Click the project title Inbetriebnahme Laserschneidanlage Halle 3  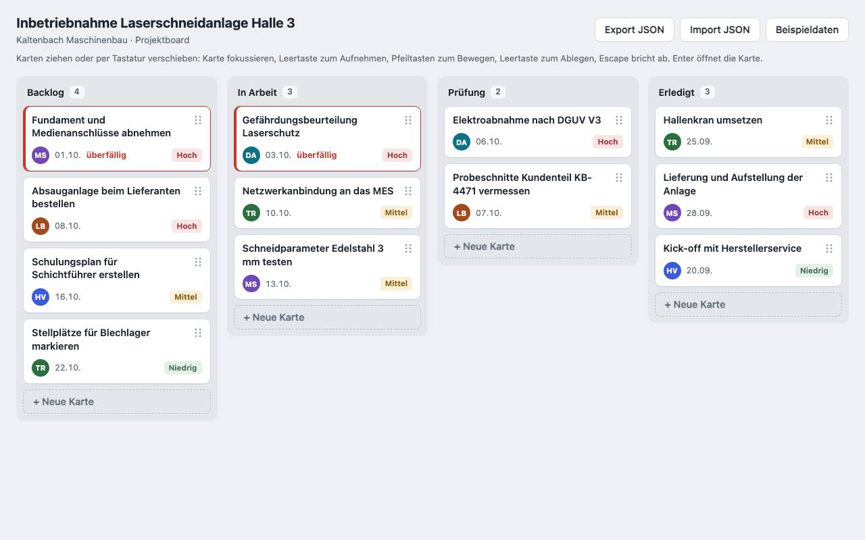coord(155,23)
